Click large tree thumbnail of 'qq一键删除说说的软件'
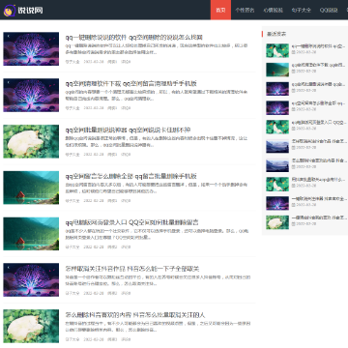Screen dimensions: 348x348 (31, 48)
